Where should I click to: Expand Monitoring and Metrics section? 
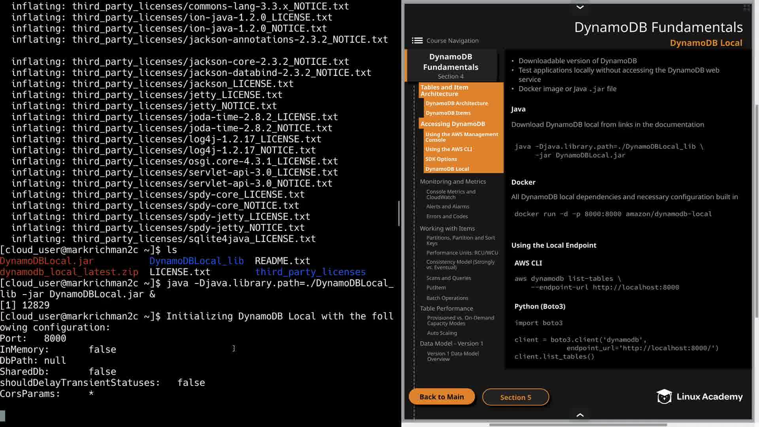pos(453,181)
